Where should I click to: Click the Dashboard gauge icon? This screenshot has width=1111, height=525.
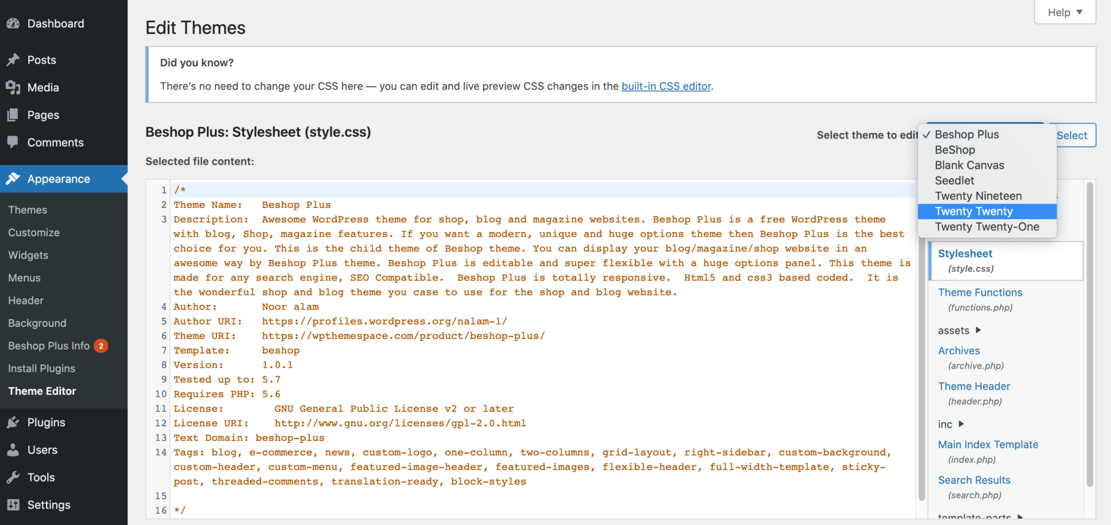[13, 23]
